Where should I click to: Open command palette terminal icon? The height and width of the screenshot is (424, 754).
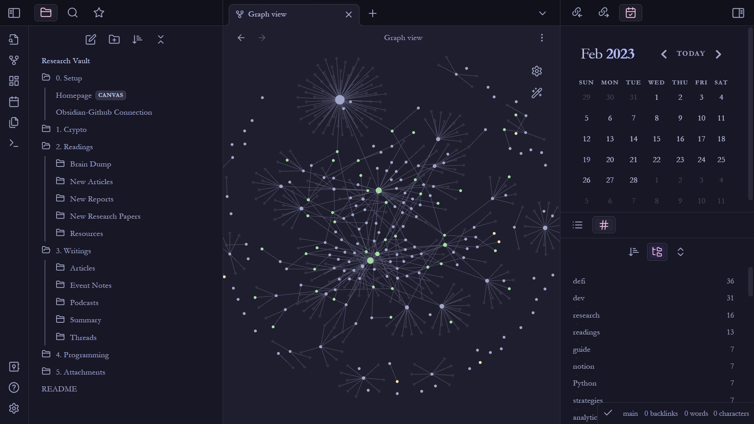point(14,144)
